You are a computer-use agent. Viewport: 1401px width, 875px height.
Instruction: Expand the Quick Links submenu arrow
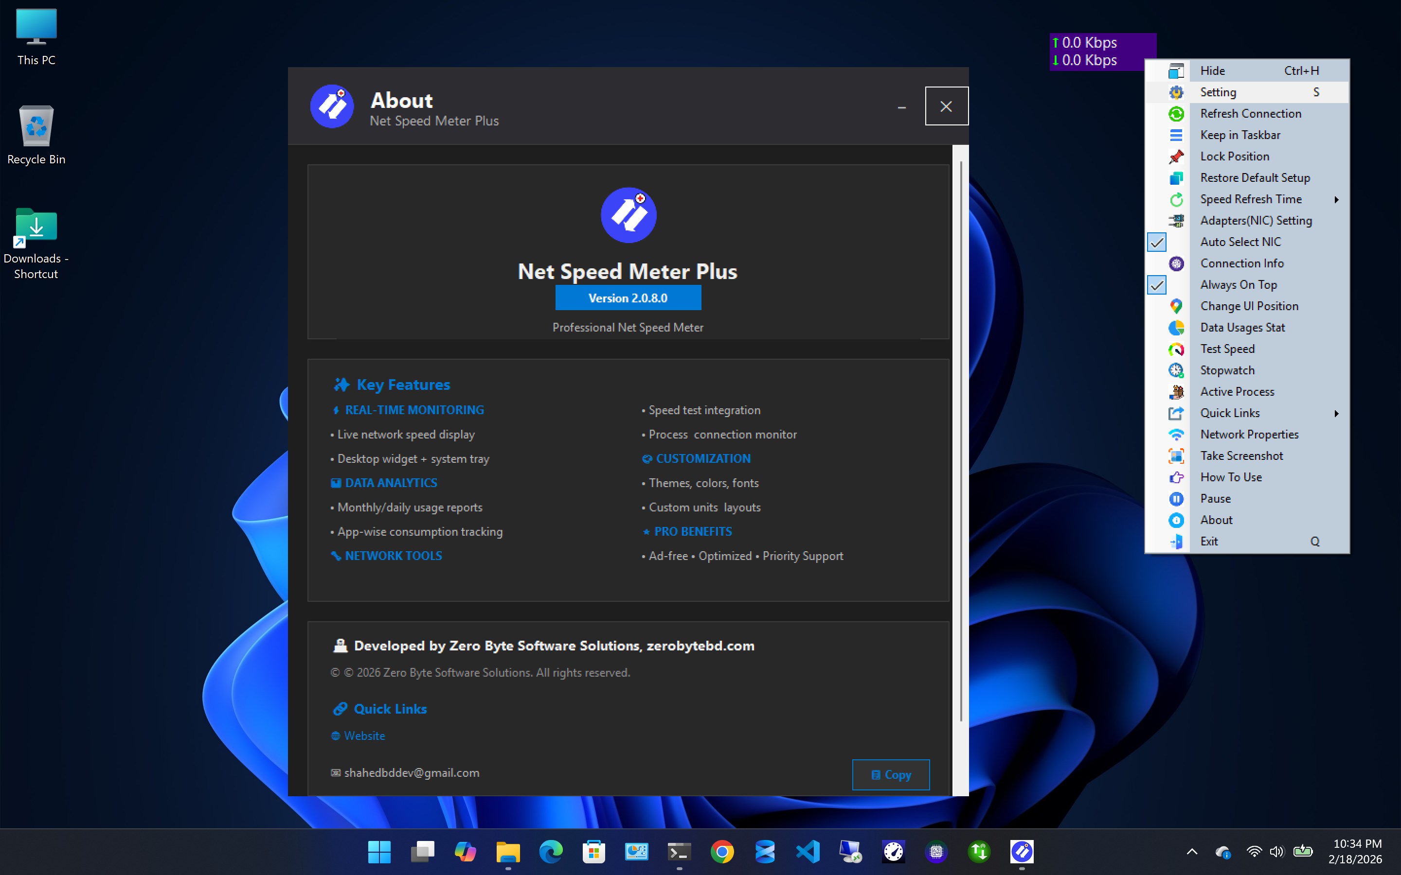pyautogui.click(x=1336, y=414)
